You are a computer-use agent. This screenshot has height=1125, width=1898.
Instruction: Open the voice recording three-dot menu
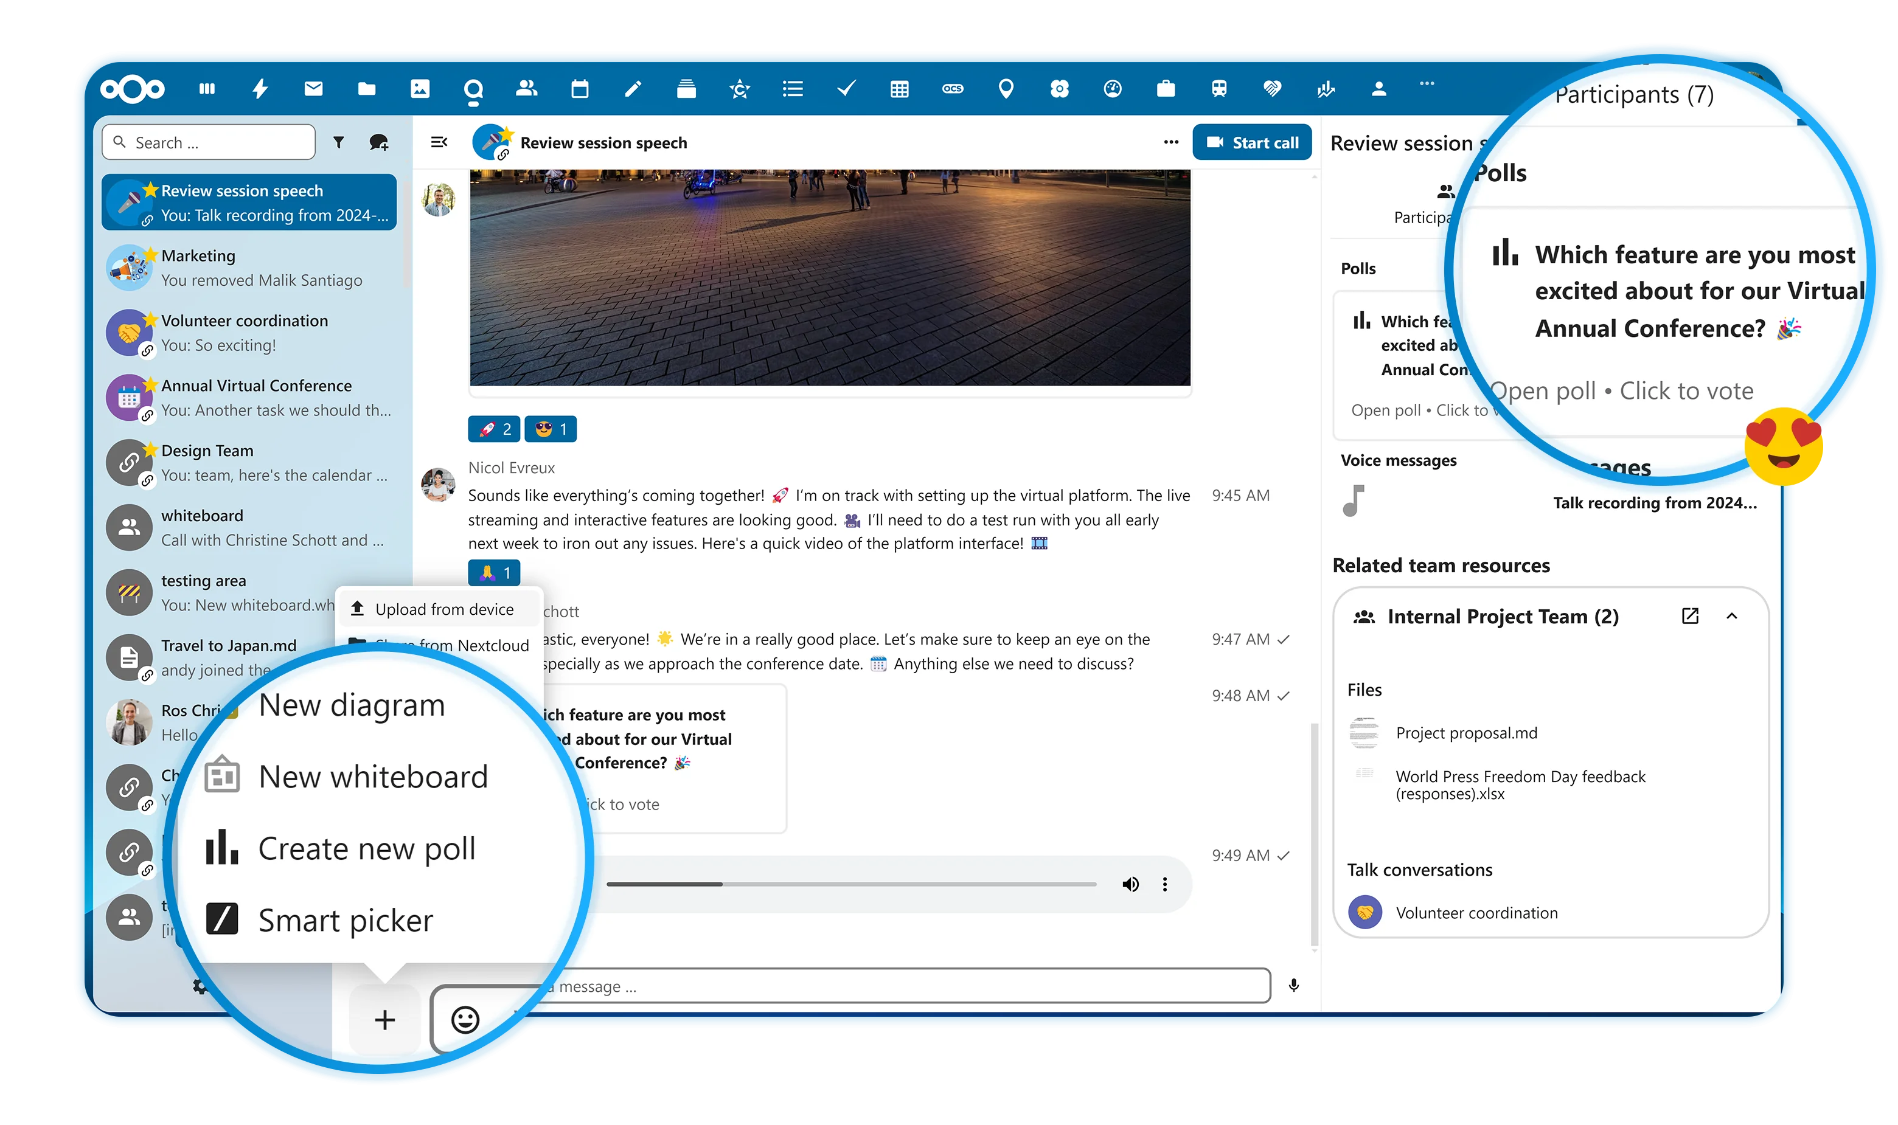coord(1165,884)
